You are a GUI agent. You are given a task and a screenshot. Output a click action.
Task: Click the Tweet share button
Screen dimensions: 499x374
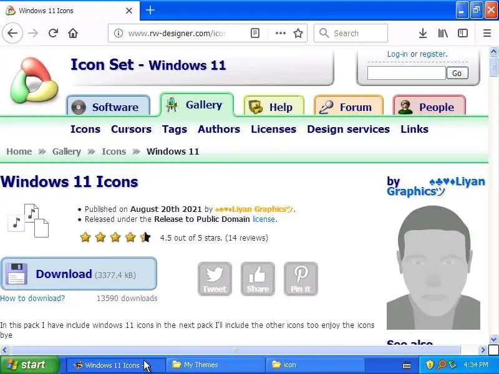215,279
